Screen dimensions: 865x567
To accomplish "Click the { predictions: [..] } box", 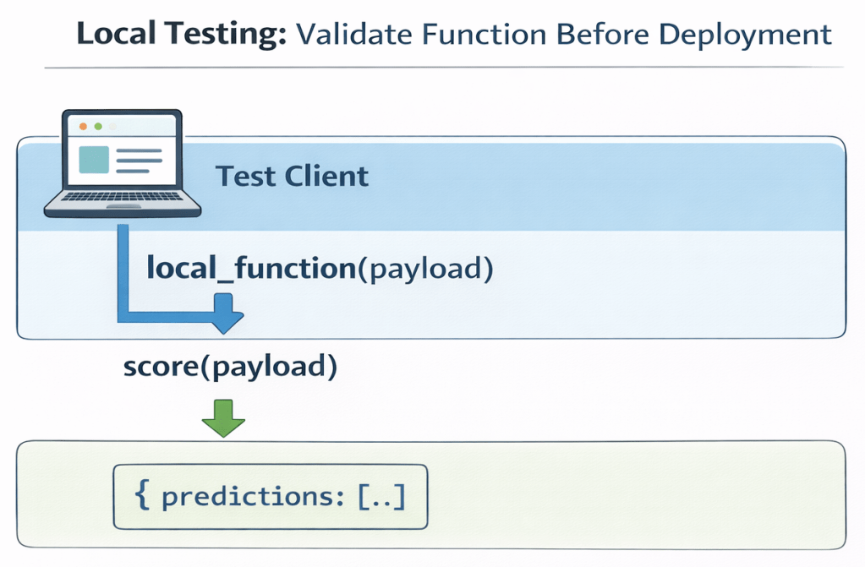I will click(x=271, y=497).
